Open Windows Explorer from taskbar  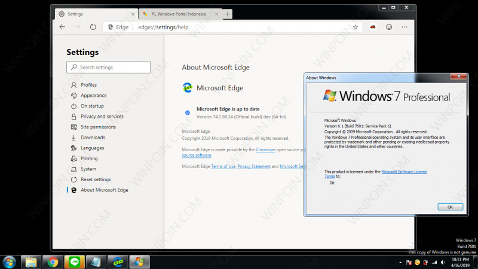pos(31,262)
